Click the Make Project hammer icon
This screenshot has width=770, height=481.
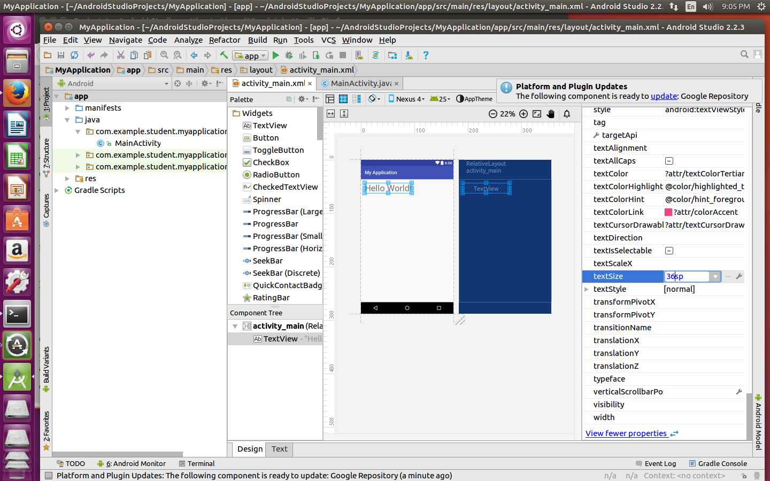[224, 55]
